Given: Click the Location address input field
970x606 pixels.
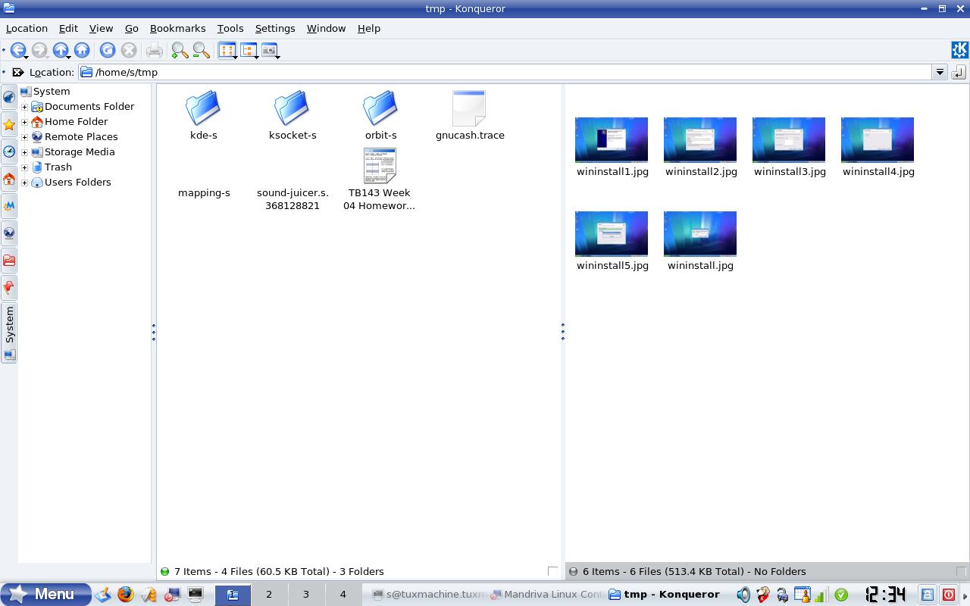Looking at the screenshot, I should pyautogui.click(x=505, y=72).
